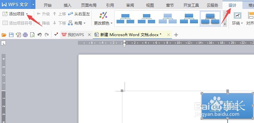
Task: Open 更改颜色 change colors menu
Action: click(x=103, y=19)
